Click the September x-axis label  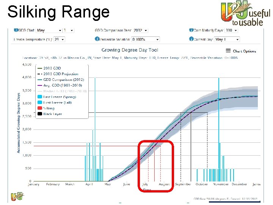(x=183, y=184)
